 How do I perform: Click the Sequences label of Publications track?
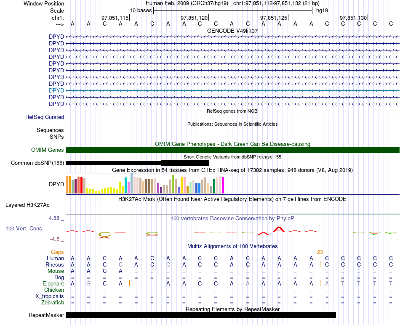[50, 130]
